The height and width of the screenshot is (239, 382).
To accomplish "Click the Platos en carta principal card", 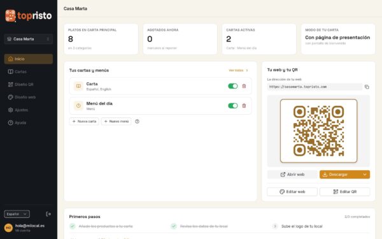I will click(x=101, y=39).
